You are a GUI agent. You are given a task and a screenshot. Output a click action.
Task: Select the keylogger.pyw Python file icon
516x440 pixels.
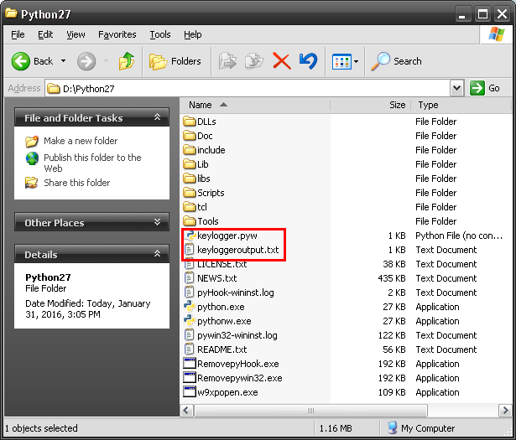[190, 236]
